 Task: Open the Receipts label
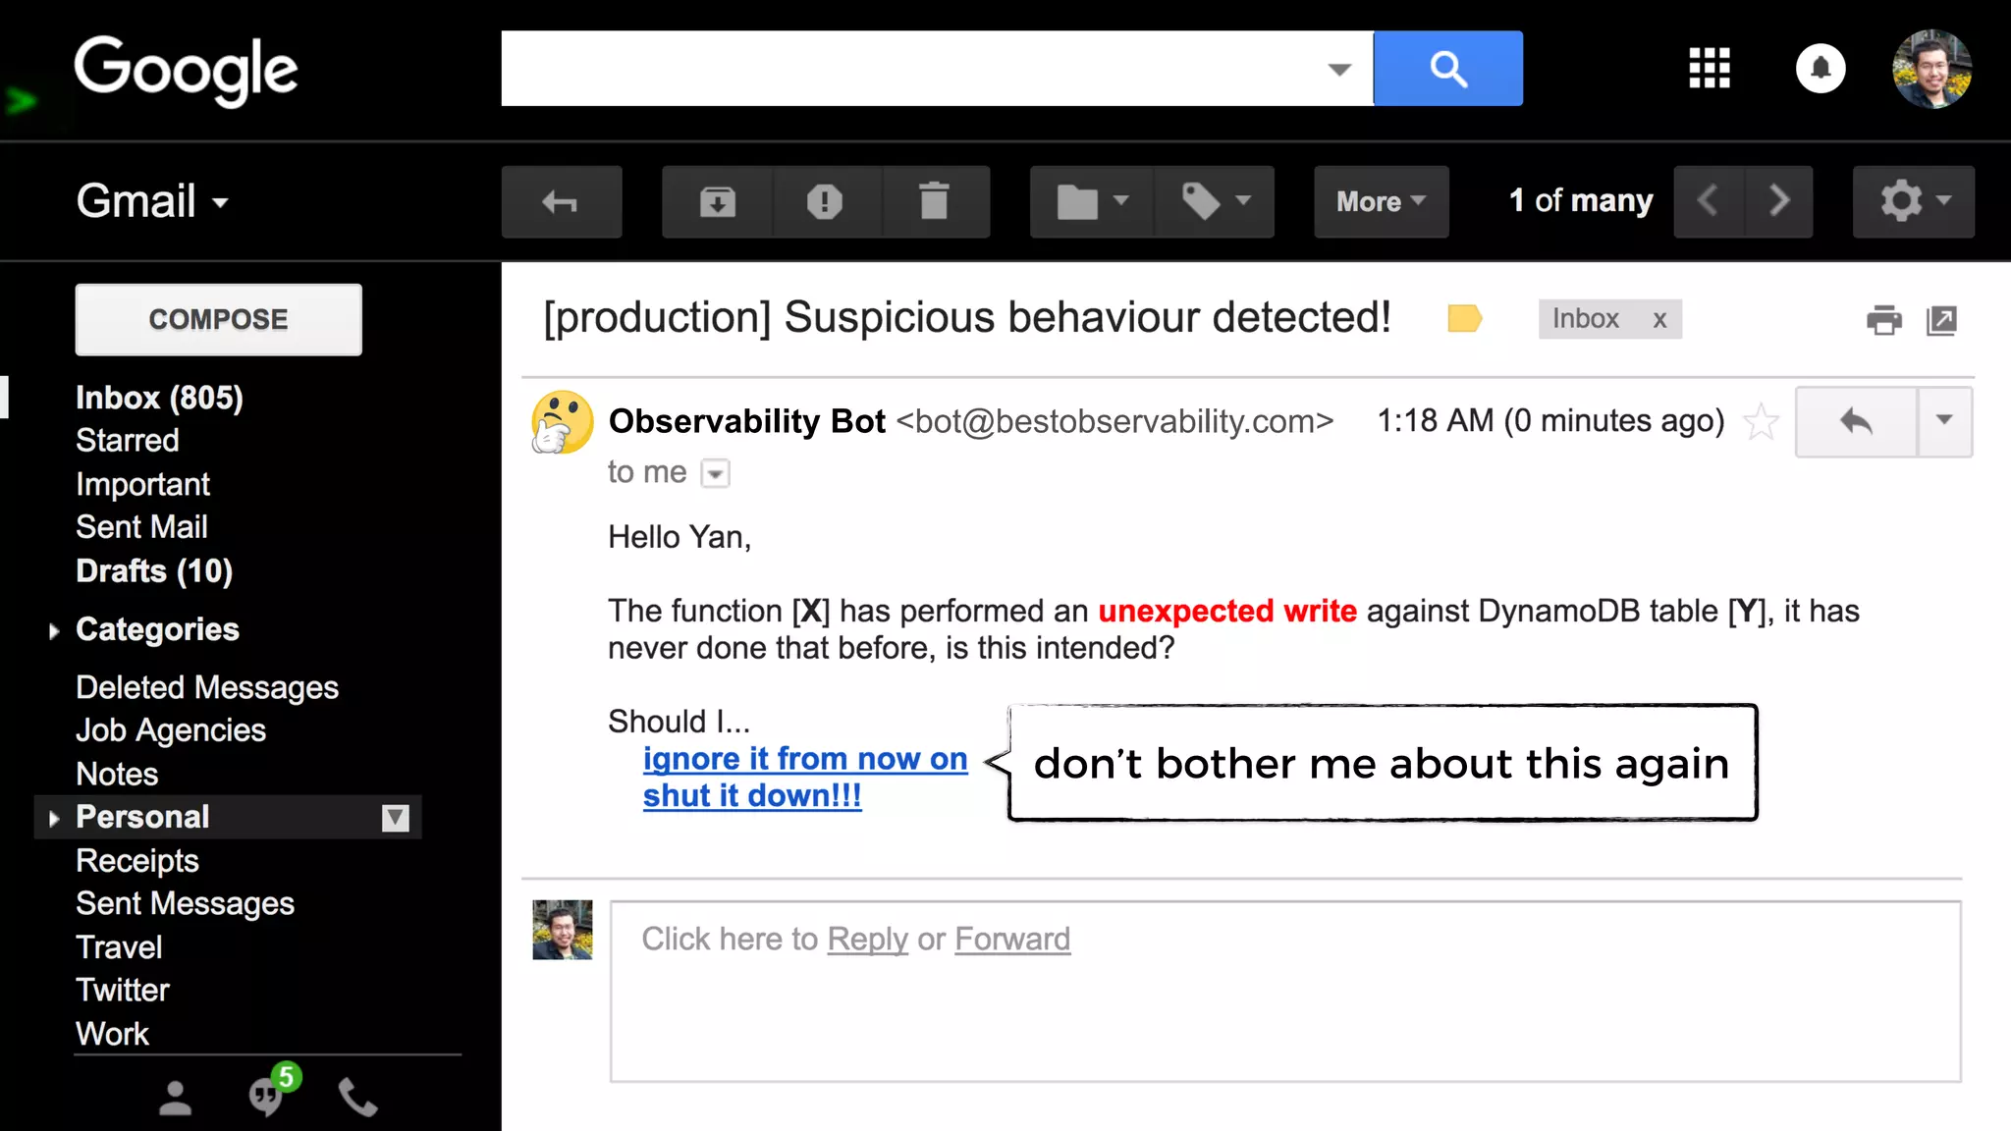[137, 861]
